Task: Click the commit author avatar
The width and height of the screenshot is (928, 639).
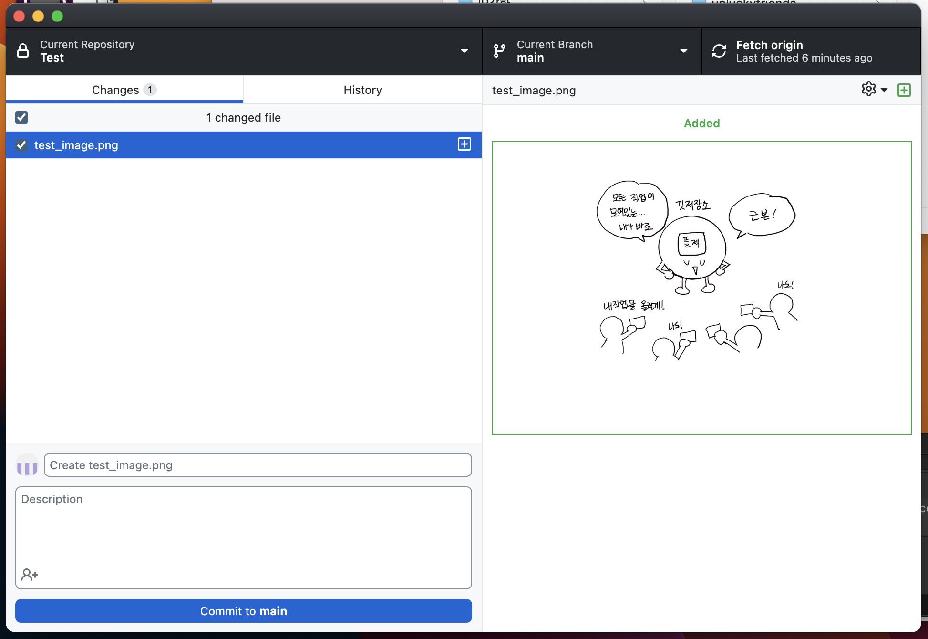Action: coord(27,465)
